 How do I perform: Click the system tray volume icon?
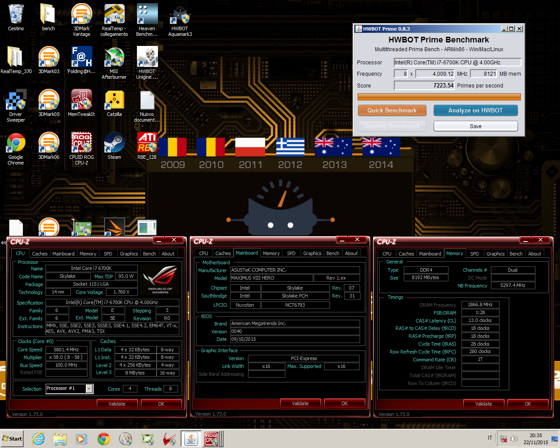tap(514, 439)
